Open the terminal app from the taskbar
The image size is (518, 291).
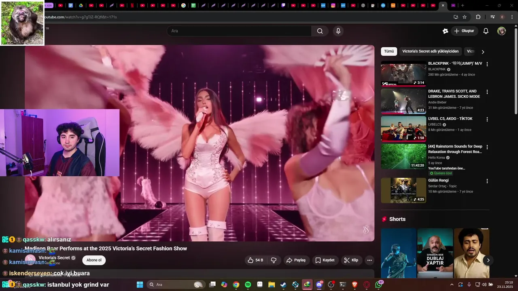pos(343,285)
